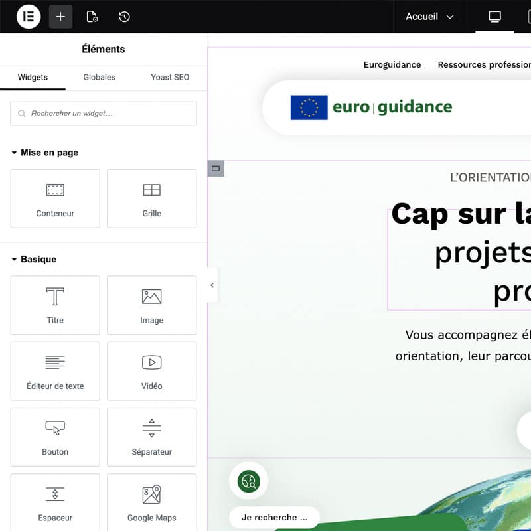Pick the Titre widget

point(55,305)
